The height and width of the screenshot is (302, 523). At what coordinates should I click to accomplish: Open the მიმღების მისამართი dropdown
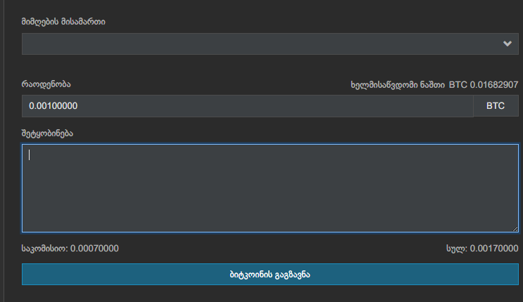(260, 44)
